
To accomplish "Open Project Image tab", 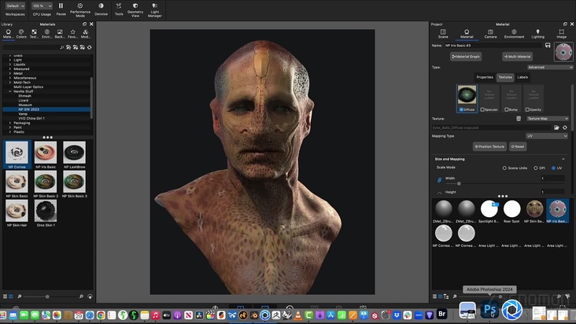I will [561, 34].
